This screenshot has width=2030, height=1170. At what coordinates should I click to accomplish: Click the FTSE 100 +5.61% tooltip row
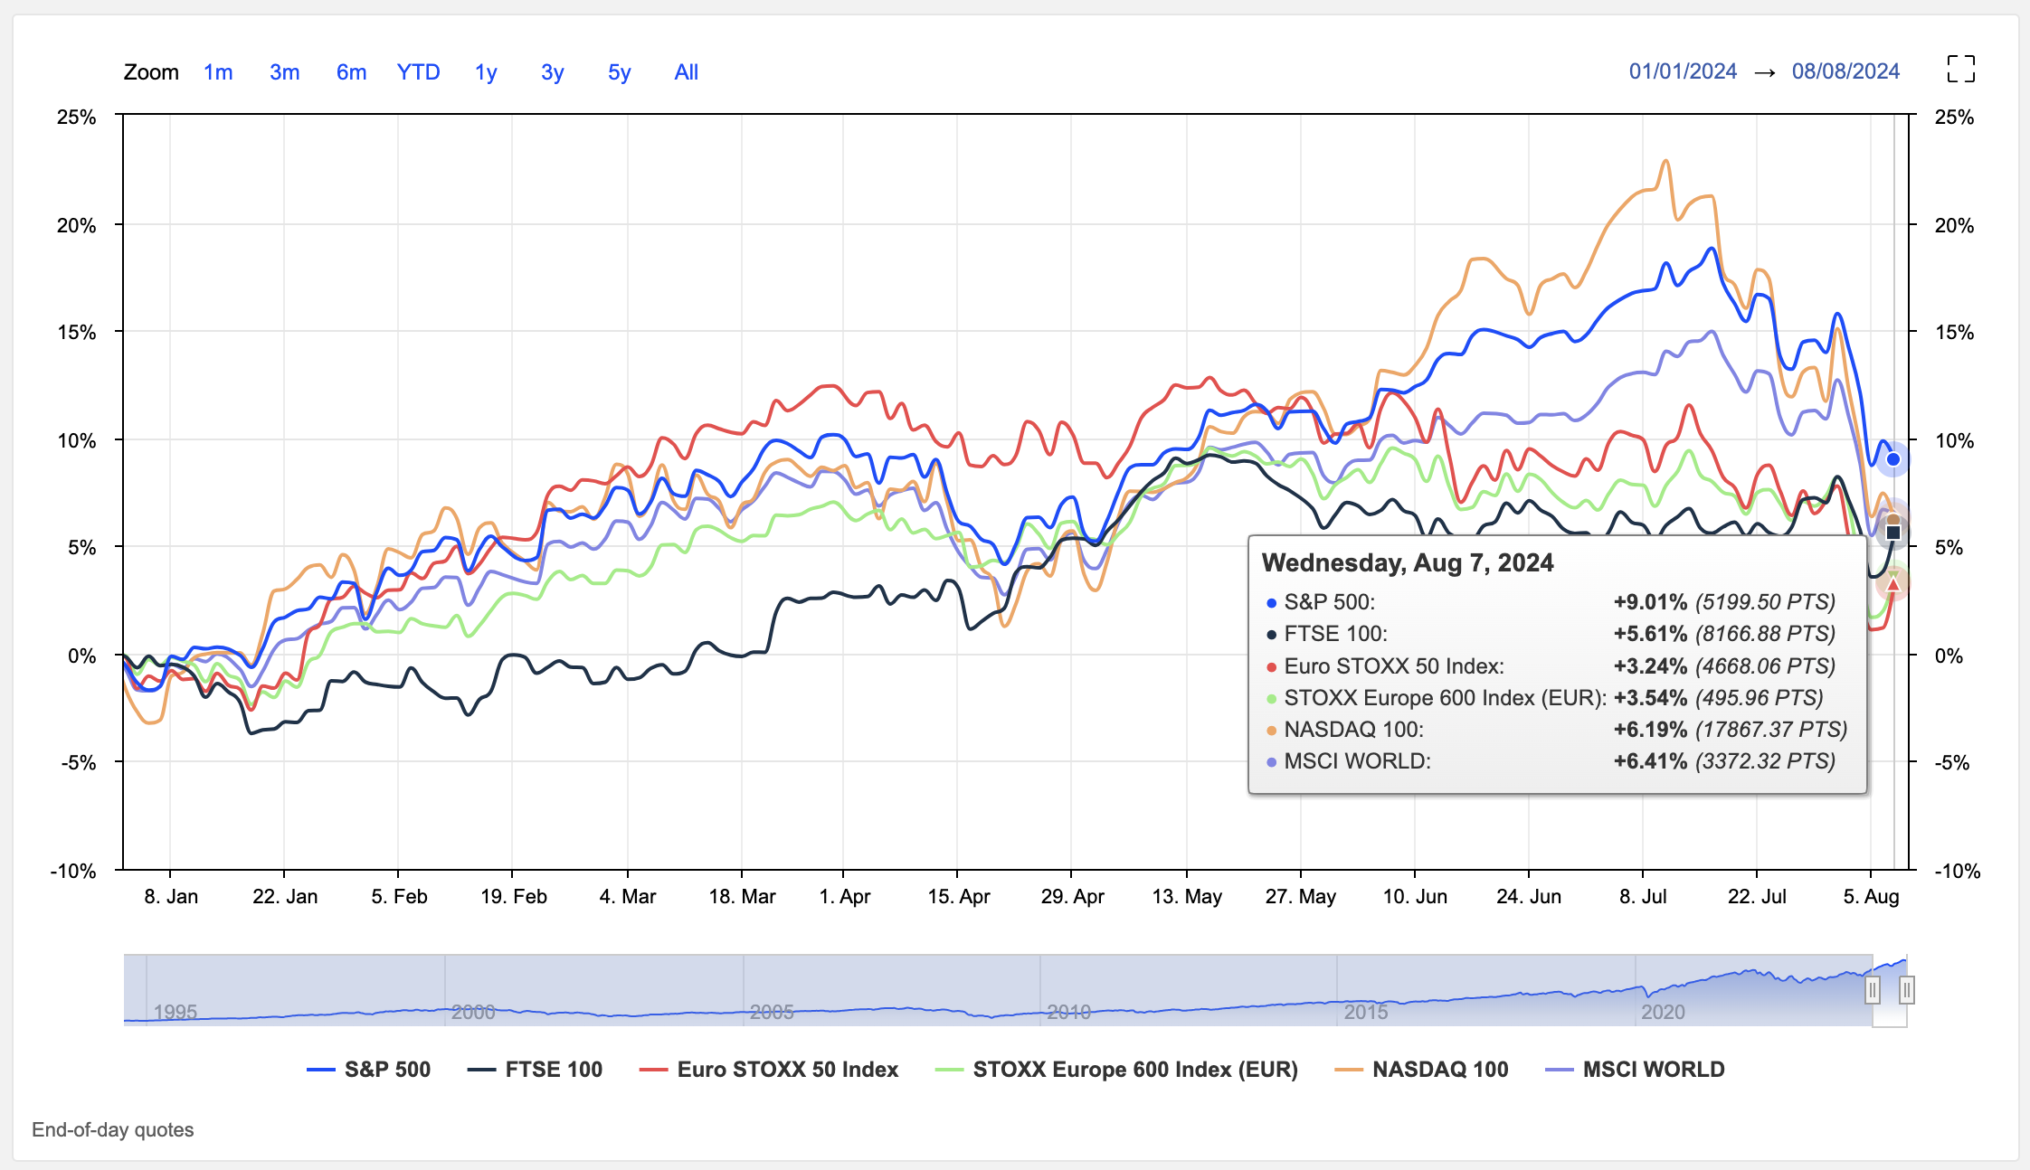tap(1551, 634)
